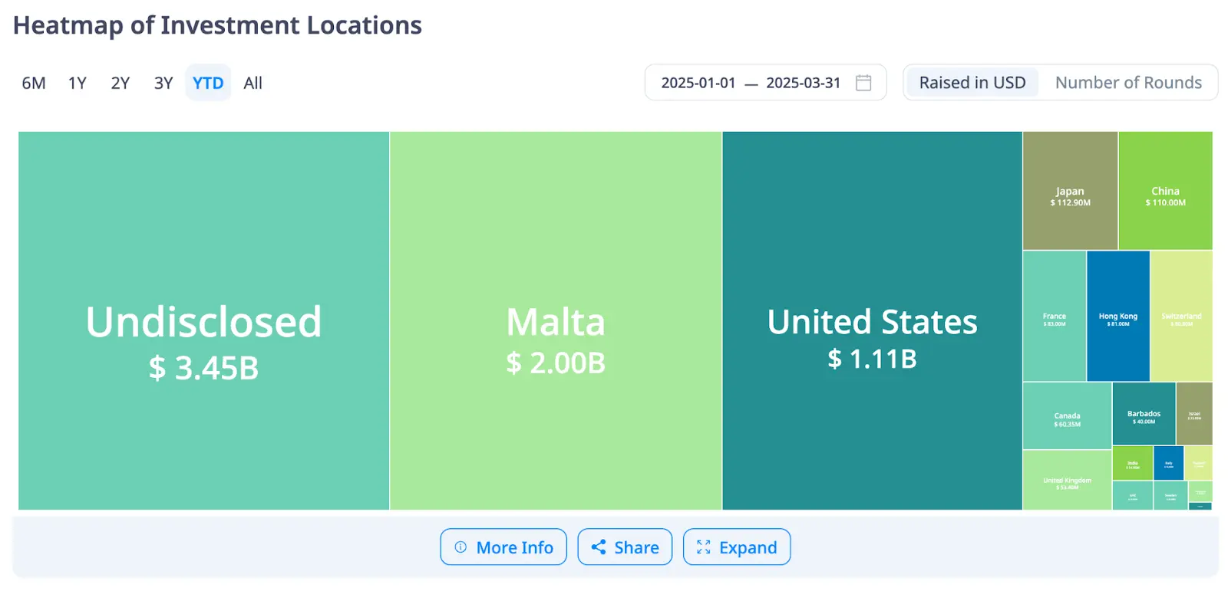This screenshot has width=1228, height=591.
Task: Switch to Number of Rounds view
Action: [x=1128, y=83]
